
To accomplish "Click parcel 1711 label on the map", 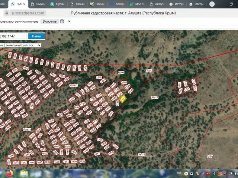I will pyautogui.click(x=97, y=154).
